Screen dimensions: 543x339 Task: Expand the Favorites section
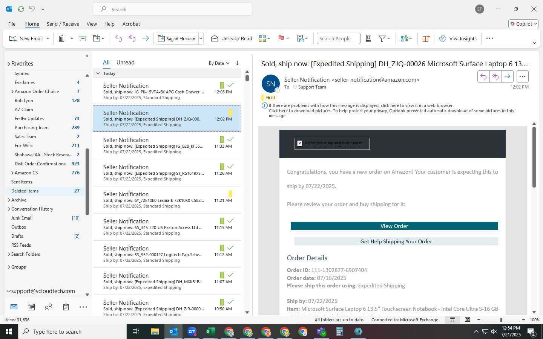tap(9, 64)
